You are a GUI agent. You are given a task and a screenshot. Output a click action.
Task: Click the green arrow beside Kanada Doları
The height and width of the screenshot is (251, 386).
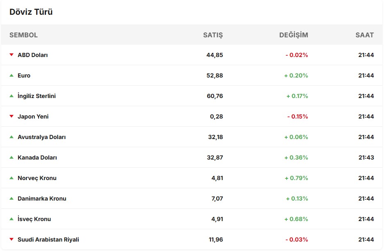11,157
